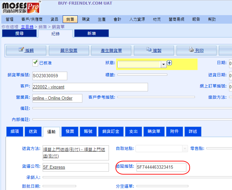Open the 銷售 menu
The width and height of the screenshot is (232, 190).
(x=70, y=19)
